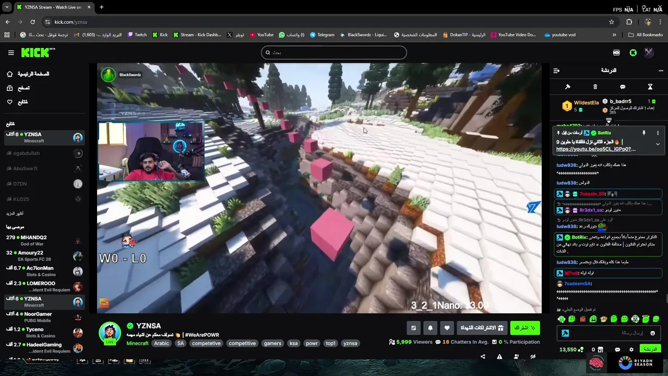Screen dimensions: 668x376
Task: Open the browse sidebar item
Action: click(18, 88)
